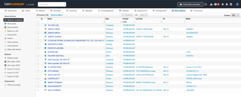Check the box for JKT03-LAPTOP
Viewport: 241px width, 97px height.
tap(38, 75)
